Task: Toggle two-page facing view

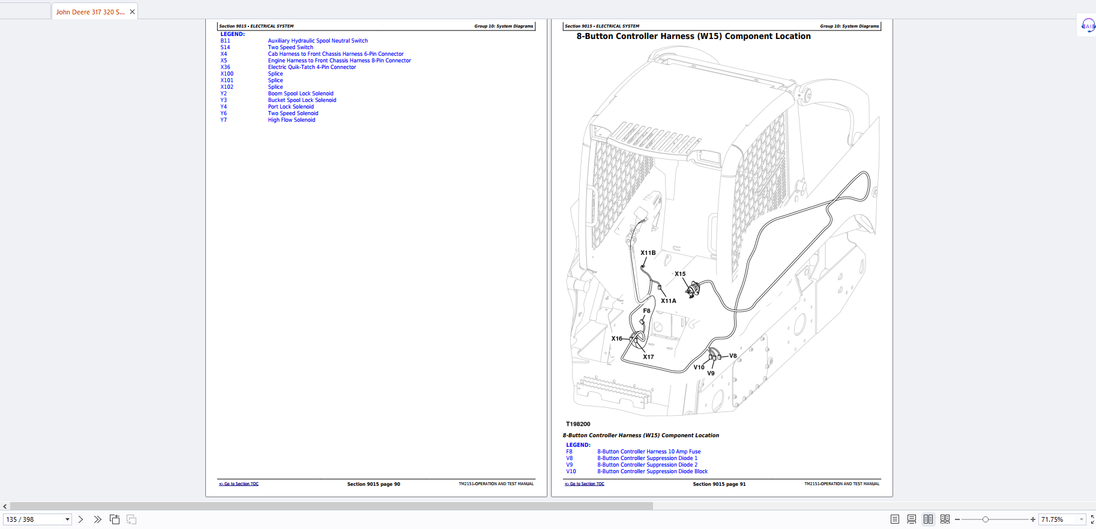Action: point(929,519)
